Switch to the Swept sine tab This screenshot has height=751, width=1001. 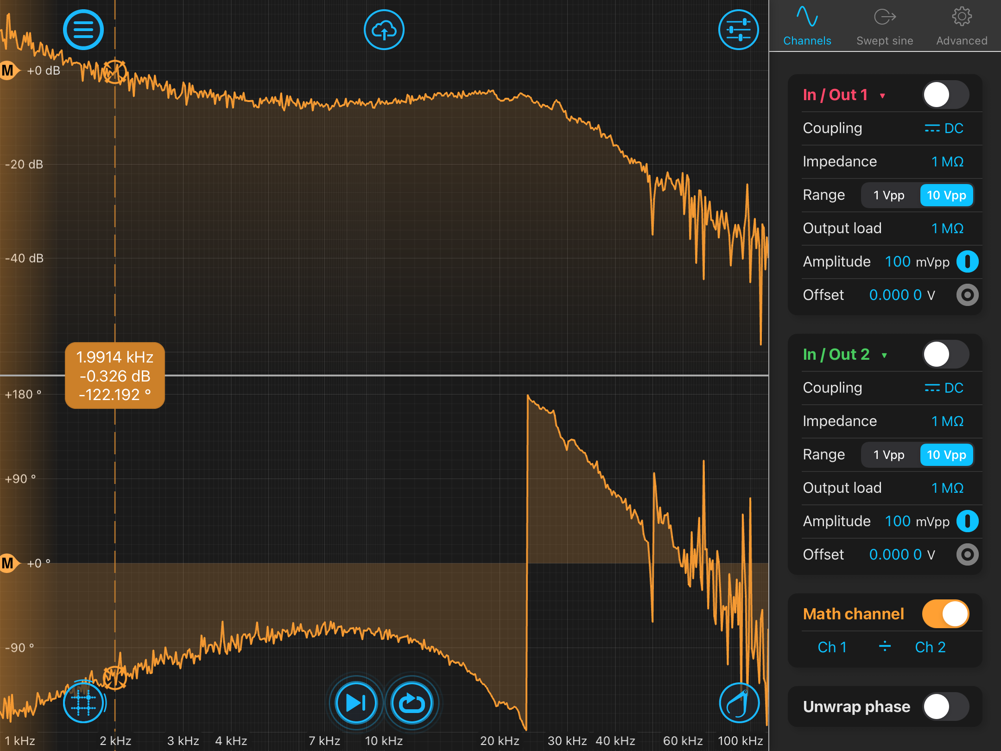pyautogui.click(x=885, y=26)
